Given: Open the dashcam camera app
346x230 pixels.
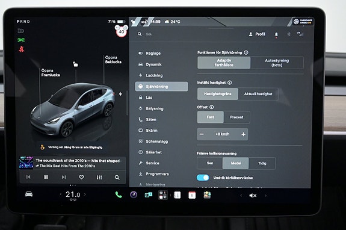Looking at the screenshot, I should point(134,194).
